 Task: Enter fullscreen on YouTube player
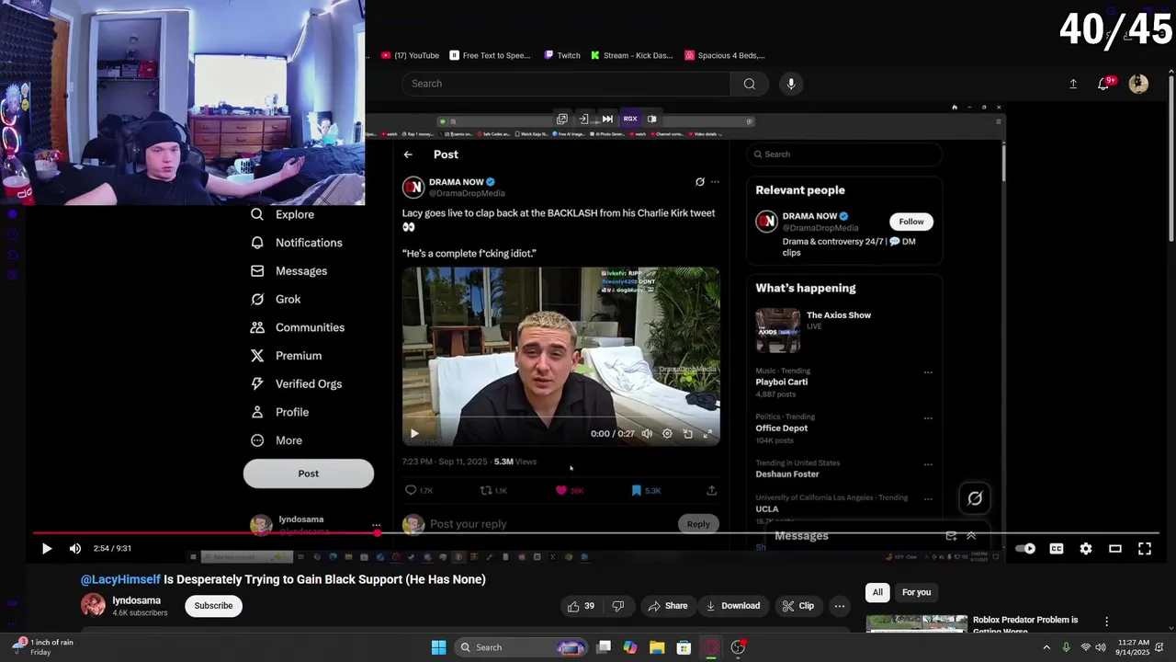point(1145,549)
